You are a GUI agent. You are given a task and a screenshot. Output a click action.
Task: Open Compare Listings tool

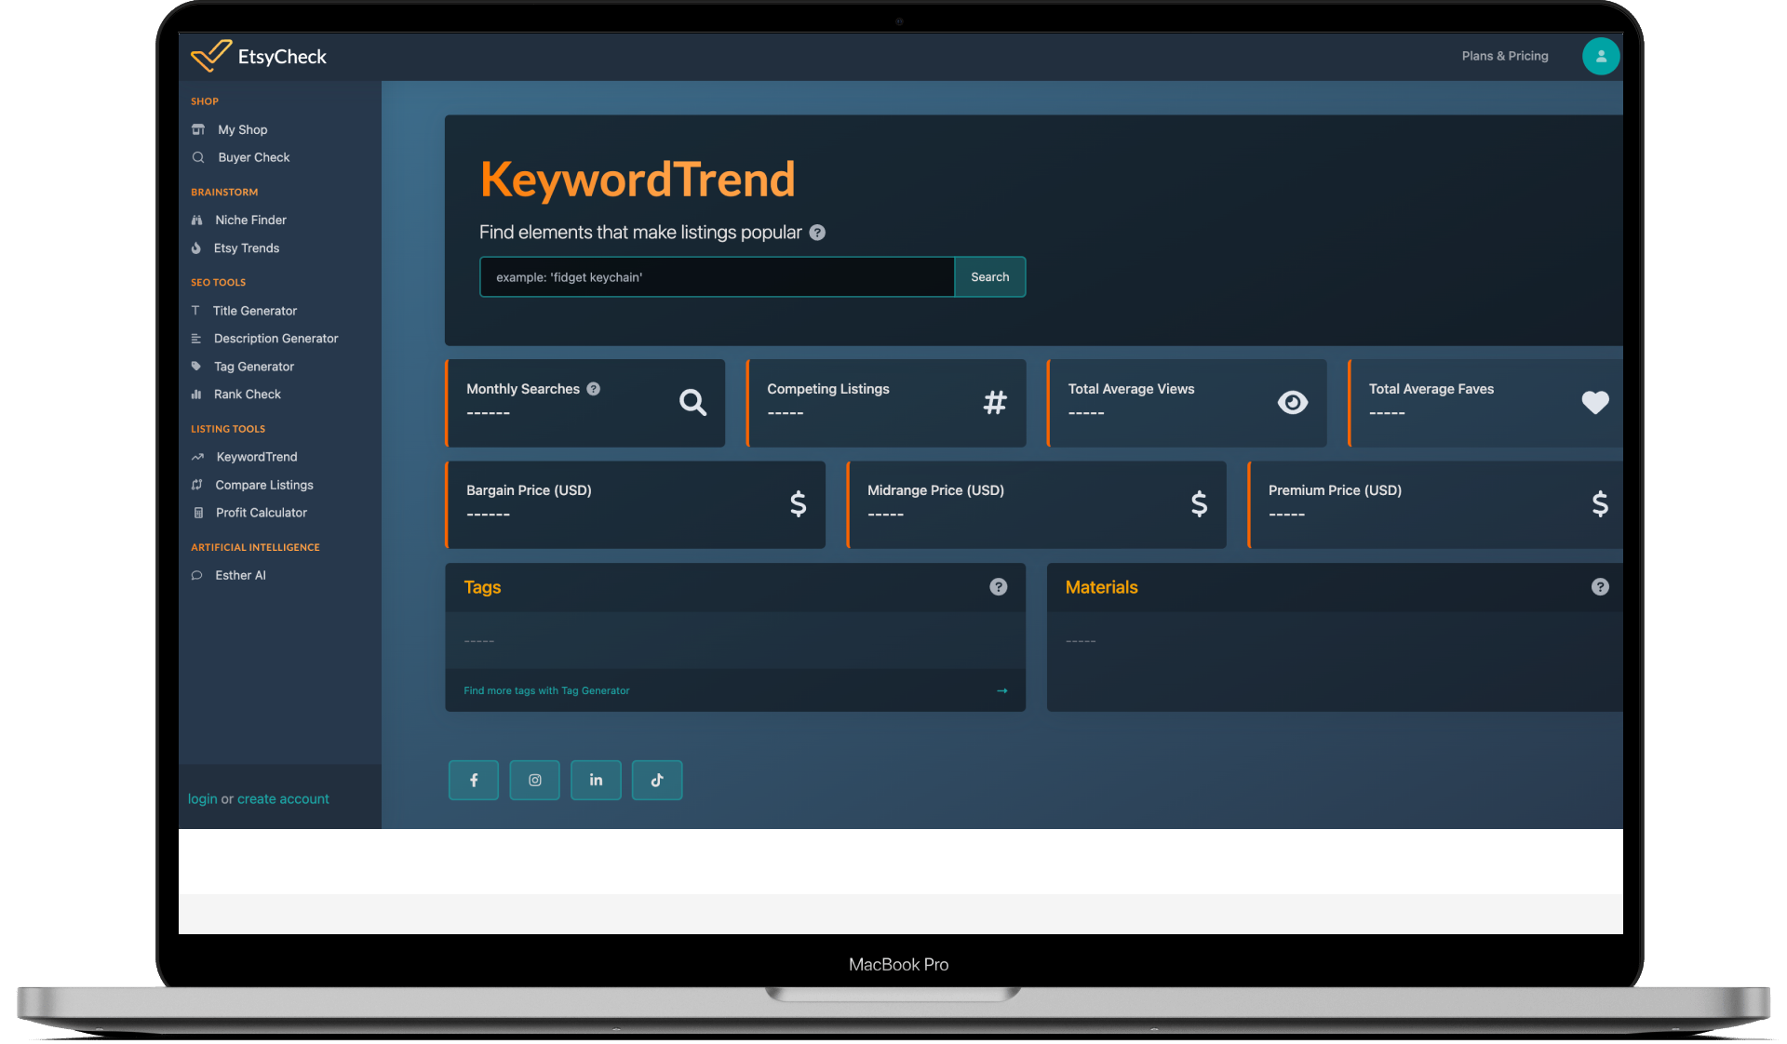click(264, 485)
